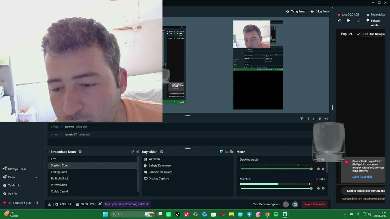Image resolution: width=390 pixels, height=219 pixels.
Task: Open chat settings gear icon
Action: 367,20
